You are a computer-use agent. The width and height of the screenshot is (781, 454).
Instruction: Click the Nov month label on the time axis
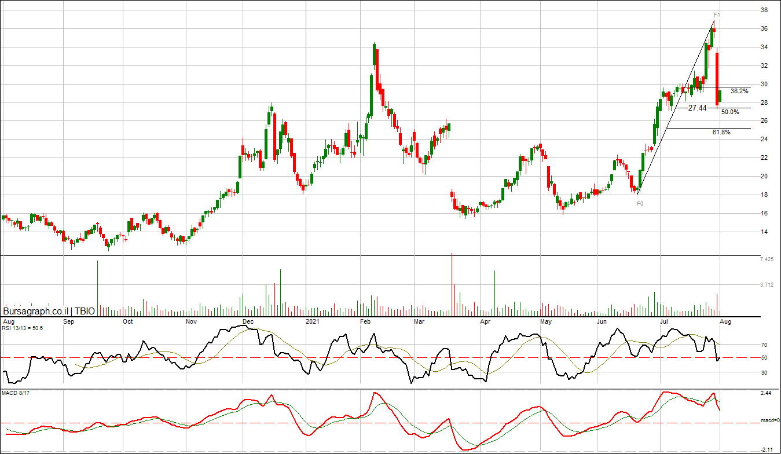click(x=191, y=321)
